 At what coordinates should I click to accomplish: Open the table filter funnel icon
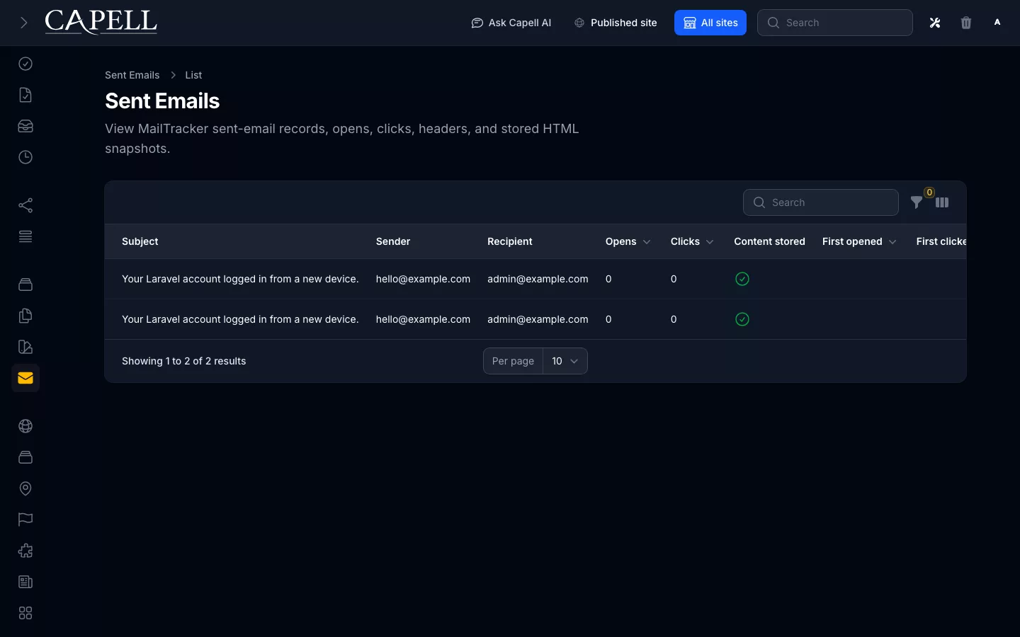coord(917,202)
